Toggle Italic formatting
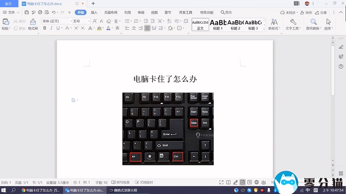 [x=51, y=28]
